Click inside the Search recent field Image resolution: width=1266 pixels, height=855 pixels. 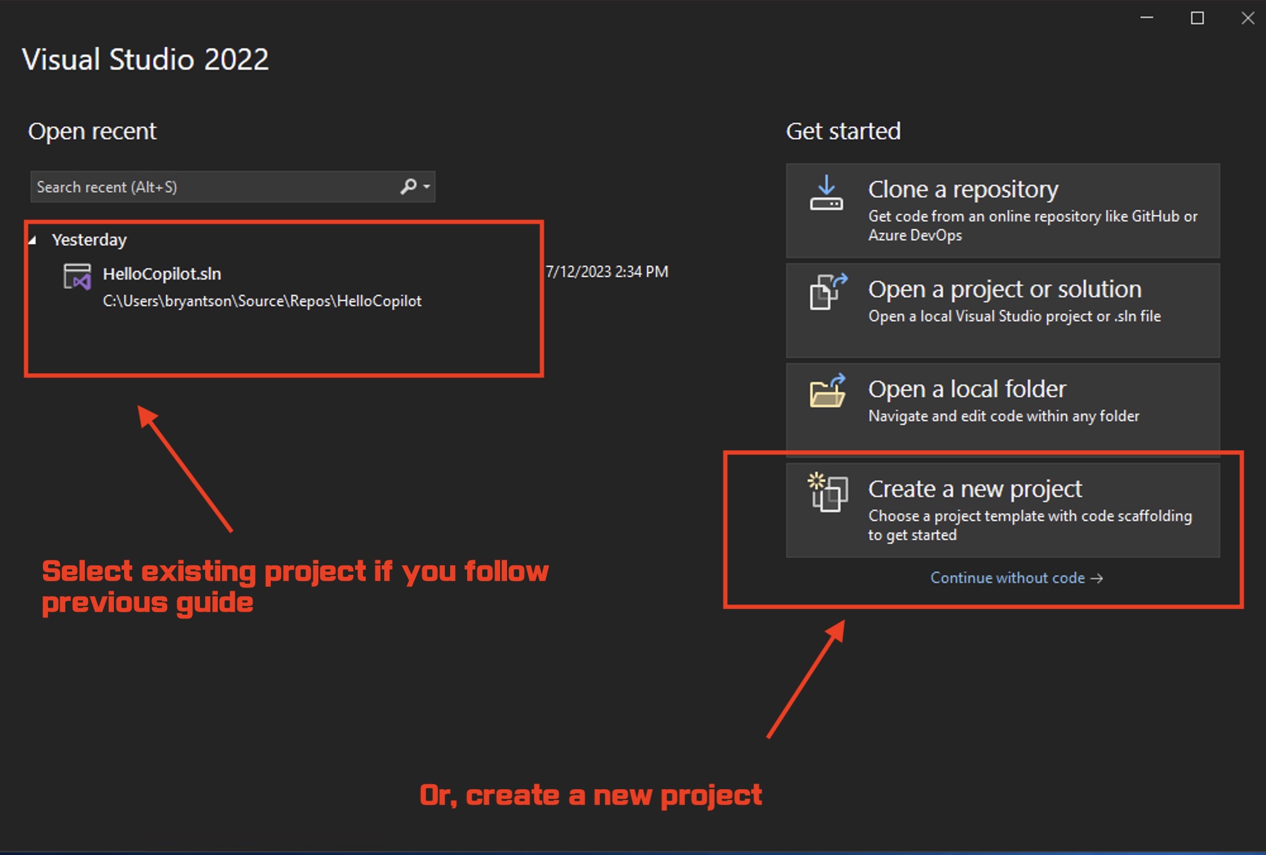(209, 187)
